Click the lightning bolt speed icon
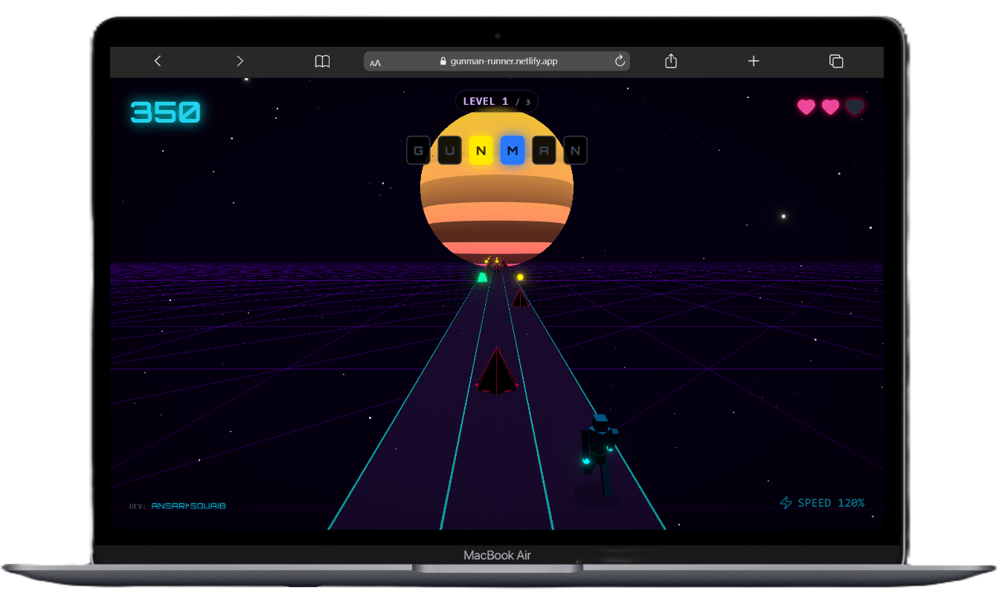Viewport: 1002px width, 590px height. [786, 503]
